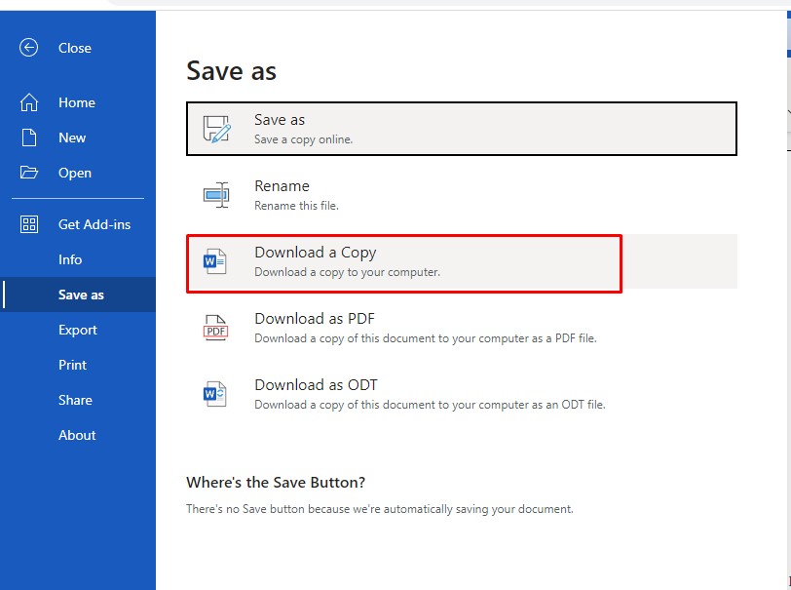This screenshot has width=791, height=590.
Task: Open the Info menu item
Action: pyautogui.click(x=70, y=259)
